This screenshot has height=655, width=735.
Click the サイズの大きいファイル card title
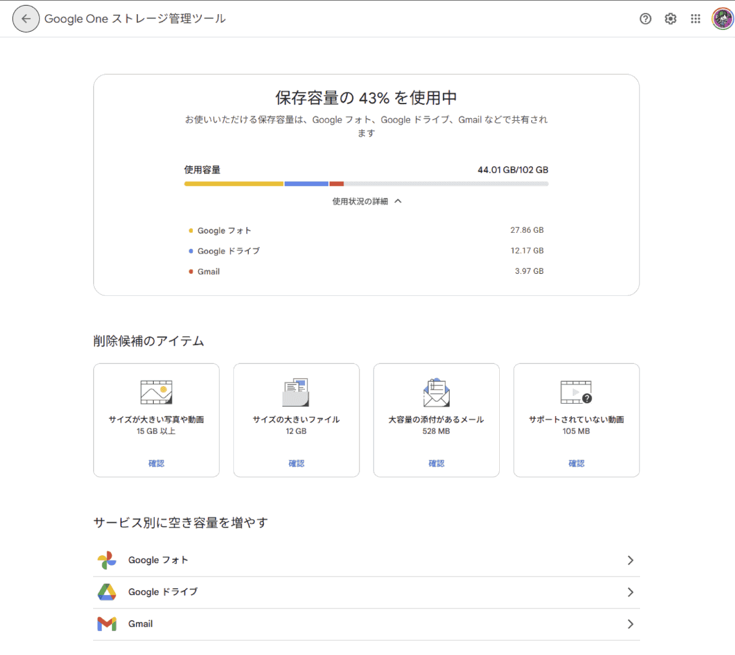tap(296, 420)
